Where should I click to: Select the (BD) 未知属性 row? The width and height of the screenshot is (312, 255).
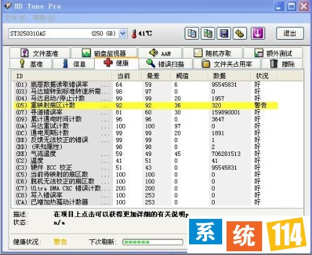145,147
